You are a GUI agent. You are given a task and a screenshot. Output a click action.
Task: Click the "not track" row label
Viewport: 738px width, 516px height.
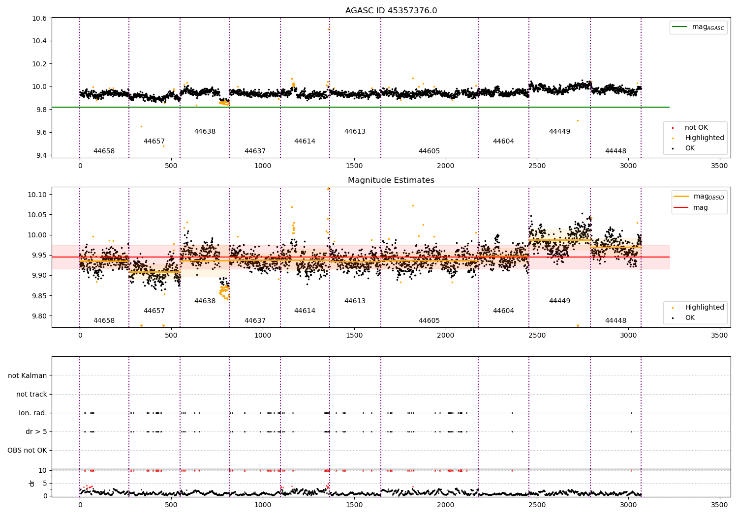(x=31, y=394)
